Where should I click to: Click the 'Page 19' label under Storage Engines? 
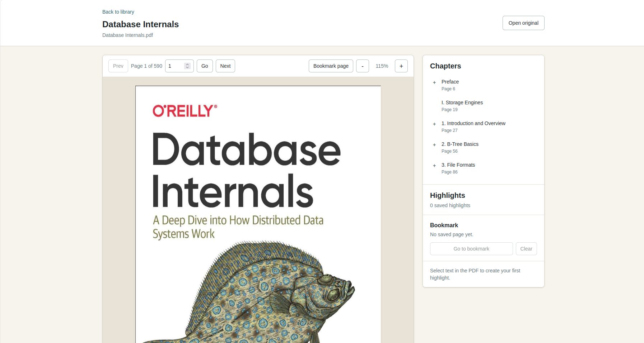pos(449,110)
